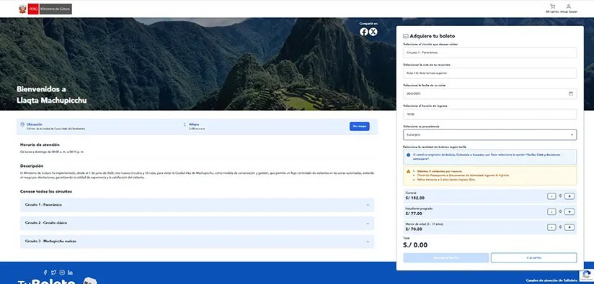Share page via the X icon

pyautogui.click(x=373, y=32)
